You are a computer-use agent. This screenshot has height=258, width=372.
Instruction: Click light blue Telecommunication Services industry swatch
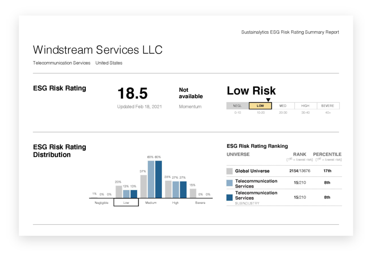[x=230, y=183]
